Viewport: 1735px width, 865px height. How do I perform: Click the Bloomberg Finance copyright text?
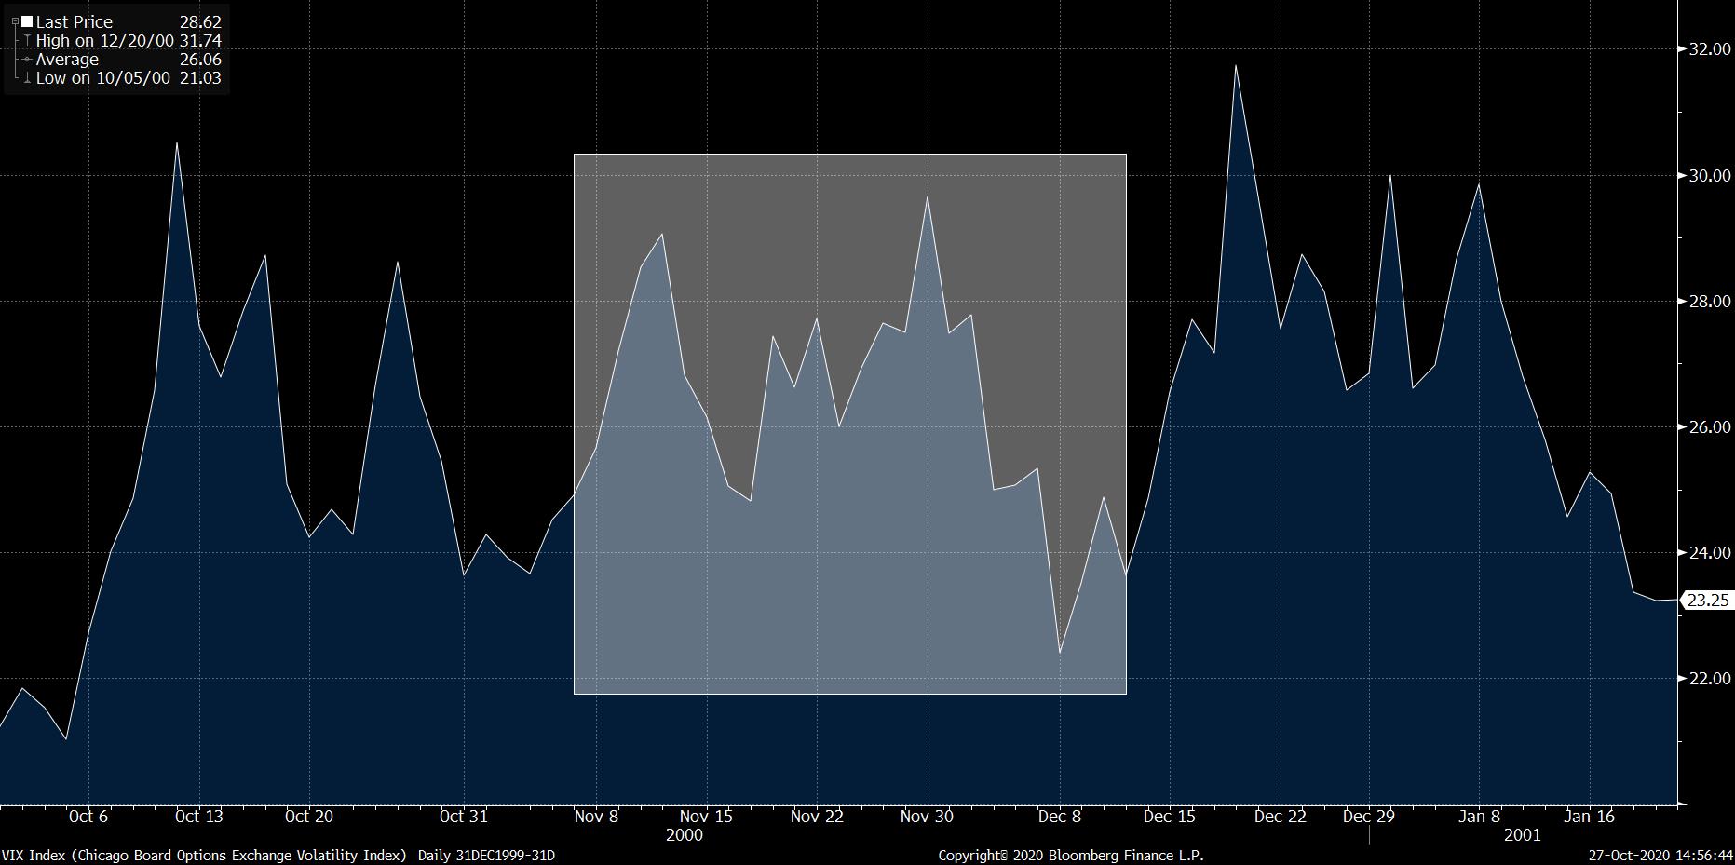1071,855
